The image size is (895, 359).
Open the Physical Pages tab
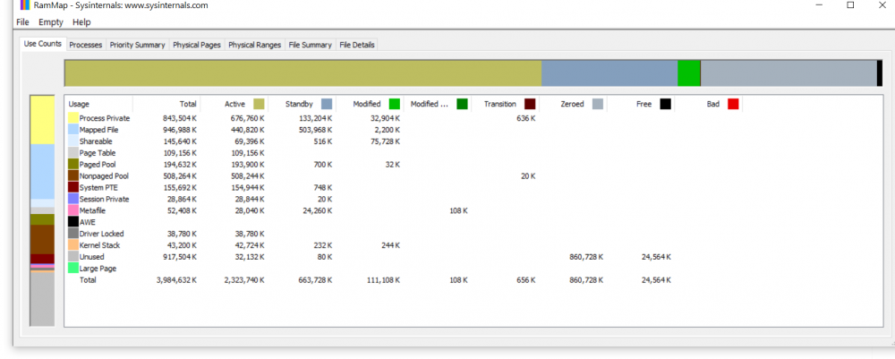pyautogui.click(x=197, y=45)
